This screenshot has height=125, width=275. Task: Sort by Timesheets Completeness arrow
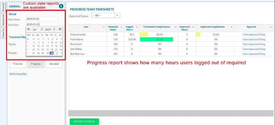click(x=175, y=27)
